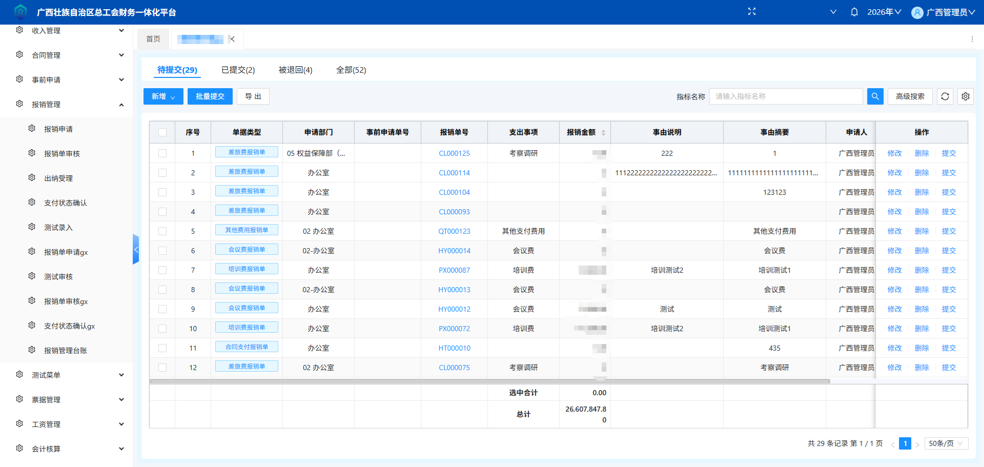Click the gear icon beside 报销申请

(x=32, y=129)
